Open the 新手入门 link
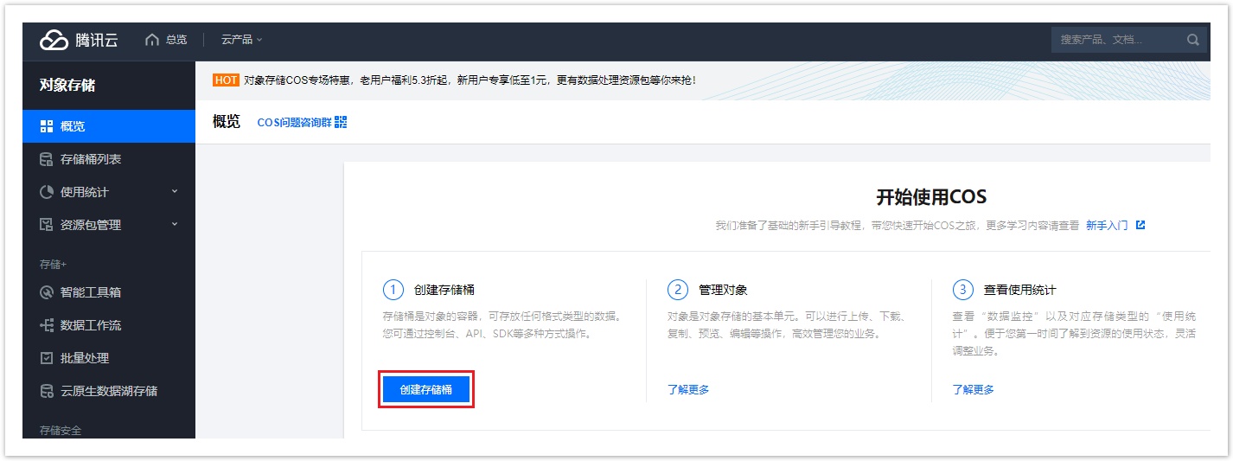This screenshot has height=461, width=1233. click(1107, 225)
